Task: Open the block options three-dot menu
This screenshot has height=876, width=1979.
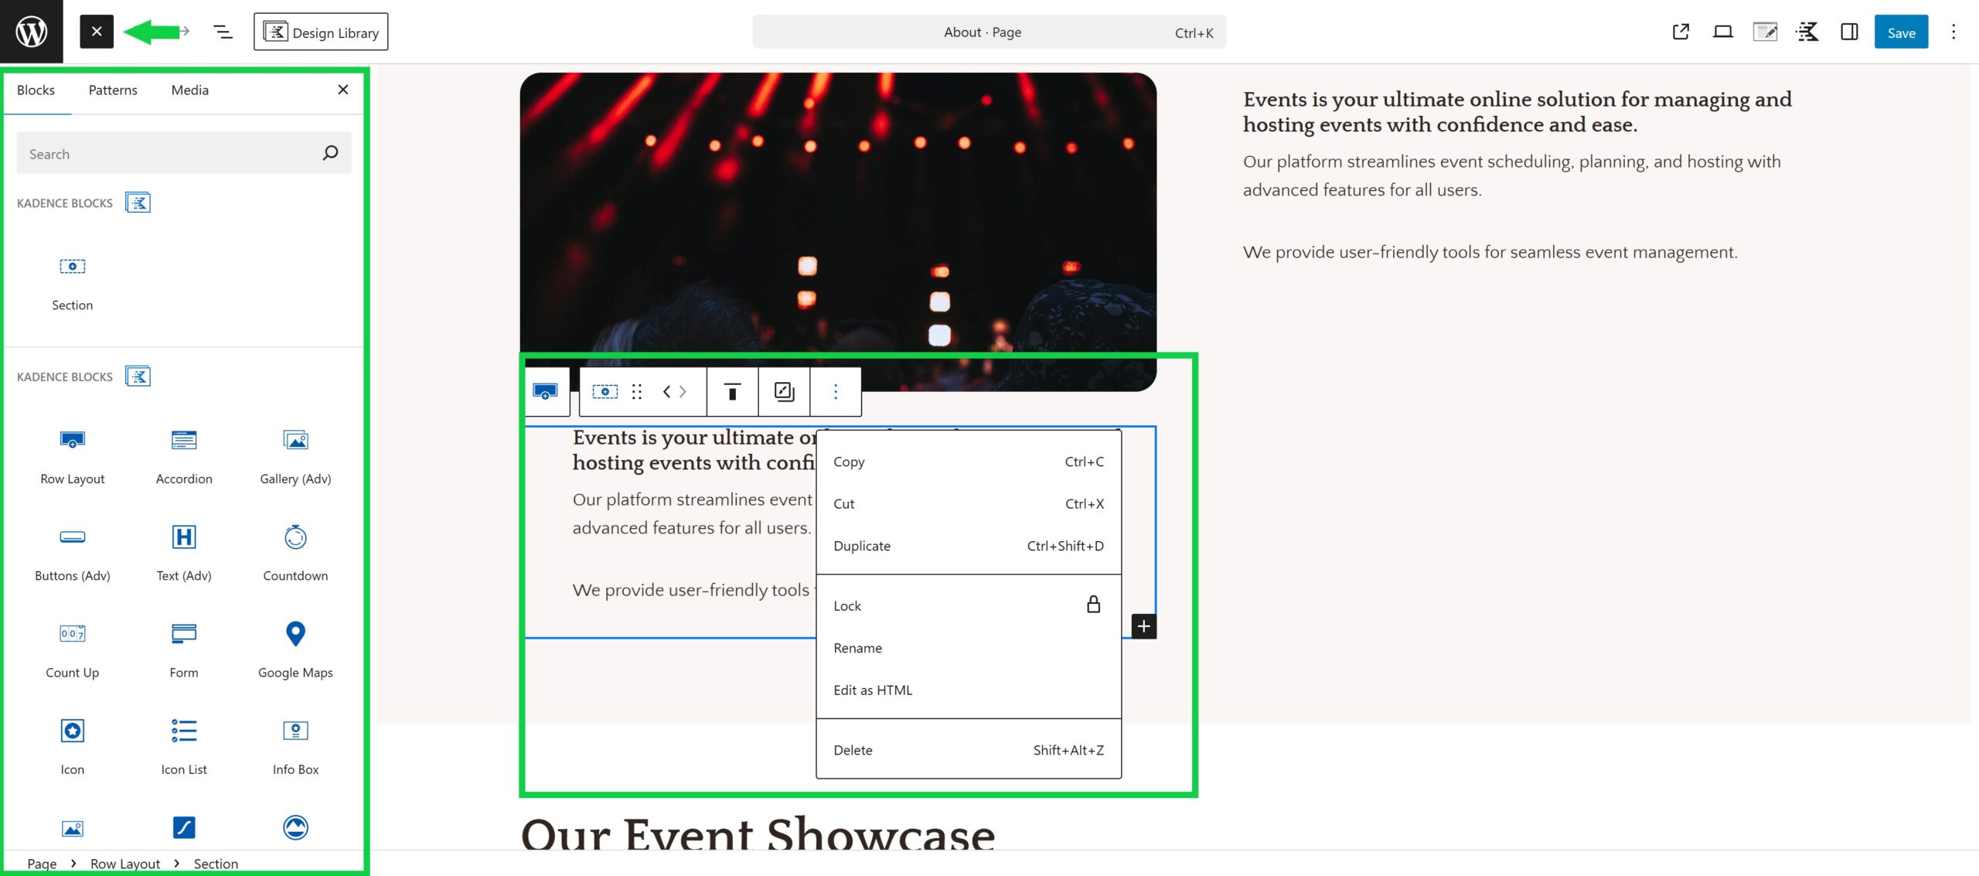Action: pyautogui.click(x=835, y=391)
